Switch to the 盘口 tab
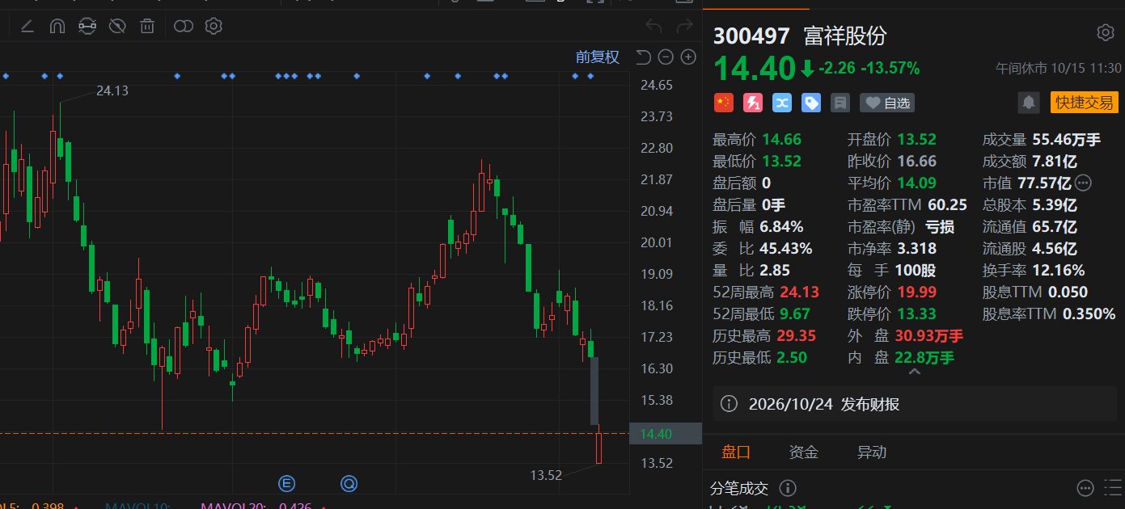Screen dimensions: 1125x509 (x=736, y=452)
